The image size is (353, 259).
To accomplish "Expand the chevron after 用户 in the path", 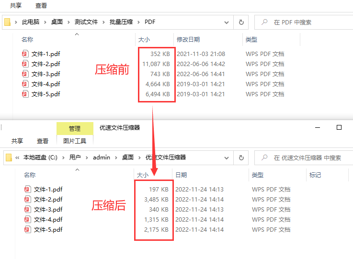I will click(x=87, y=158).
